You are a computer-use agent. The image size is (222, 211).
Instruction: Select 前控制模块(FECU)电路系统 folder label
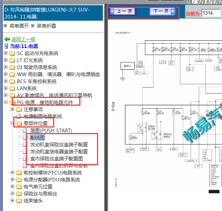[x=53, y=173]
